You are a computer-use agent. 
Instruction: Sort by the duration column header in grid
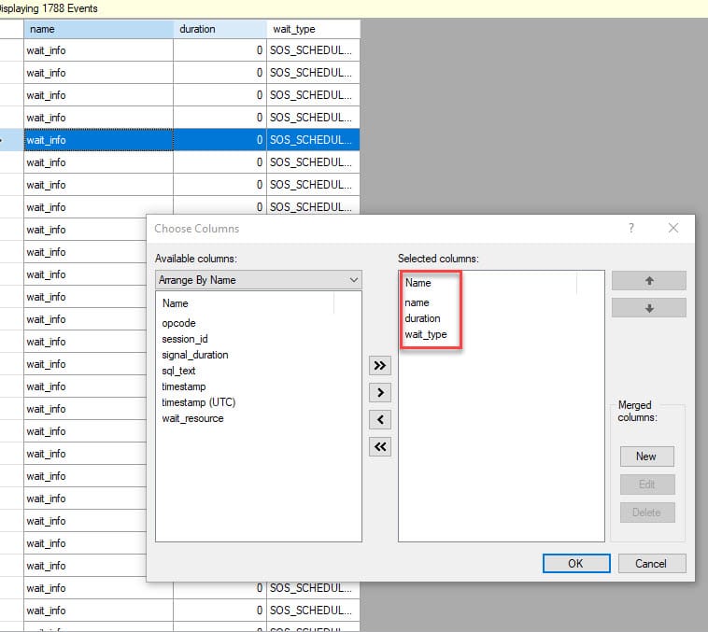[219, 29]
